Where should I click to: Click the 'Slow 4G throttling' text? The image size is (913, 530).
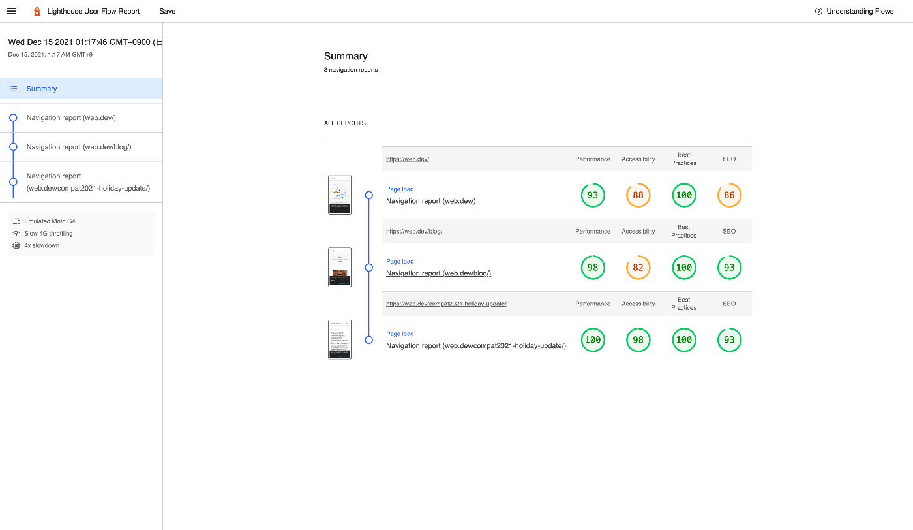[x=48, y=234]
